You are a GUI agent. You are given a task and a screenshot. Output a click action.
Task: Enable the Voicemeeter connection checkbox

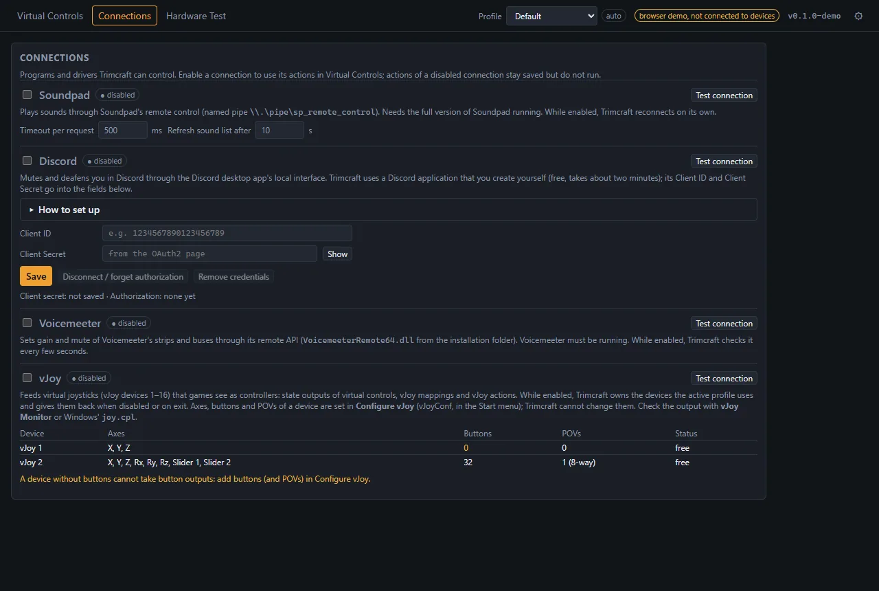[x=27, y=323]
